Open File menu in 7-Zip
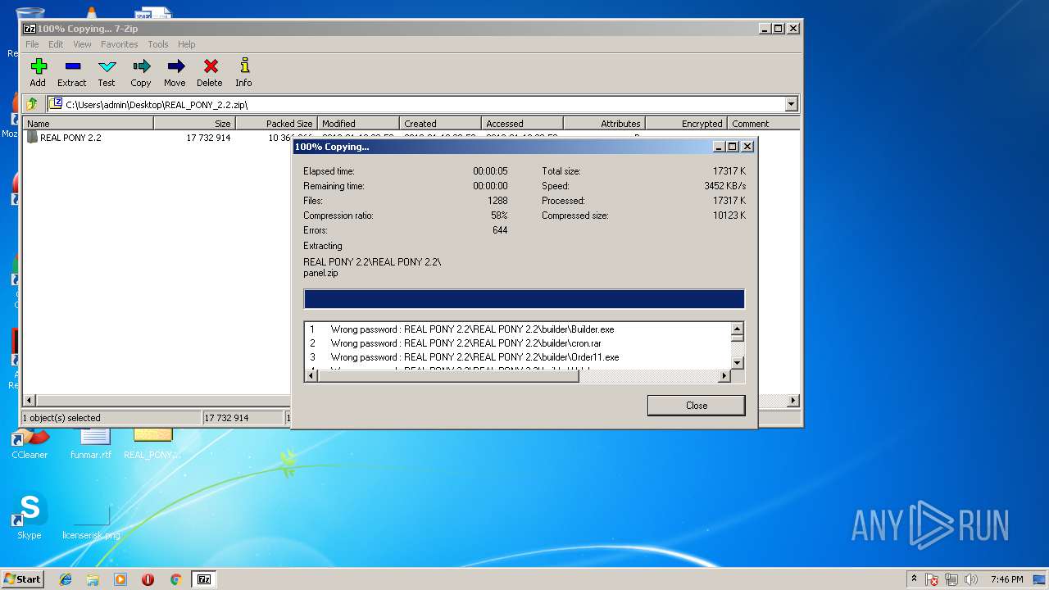Screen dimensions: 1049x590 click(x=32, y=44)
